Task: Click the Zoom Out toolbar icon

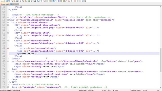Action: coord(44,1)
